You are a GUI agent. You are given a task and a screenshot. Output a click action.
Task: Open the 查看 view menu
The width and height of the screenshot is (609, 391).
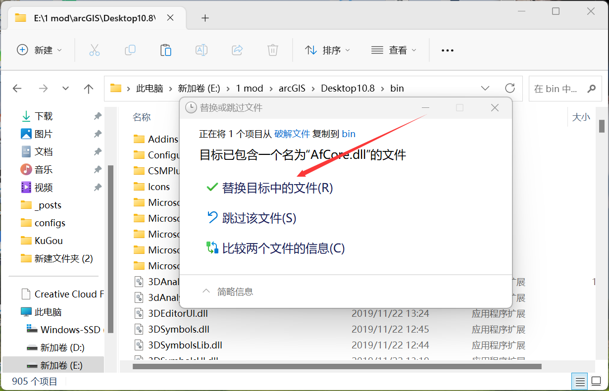pyautogui.click(x=394, y=50)
